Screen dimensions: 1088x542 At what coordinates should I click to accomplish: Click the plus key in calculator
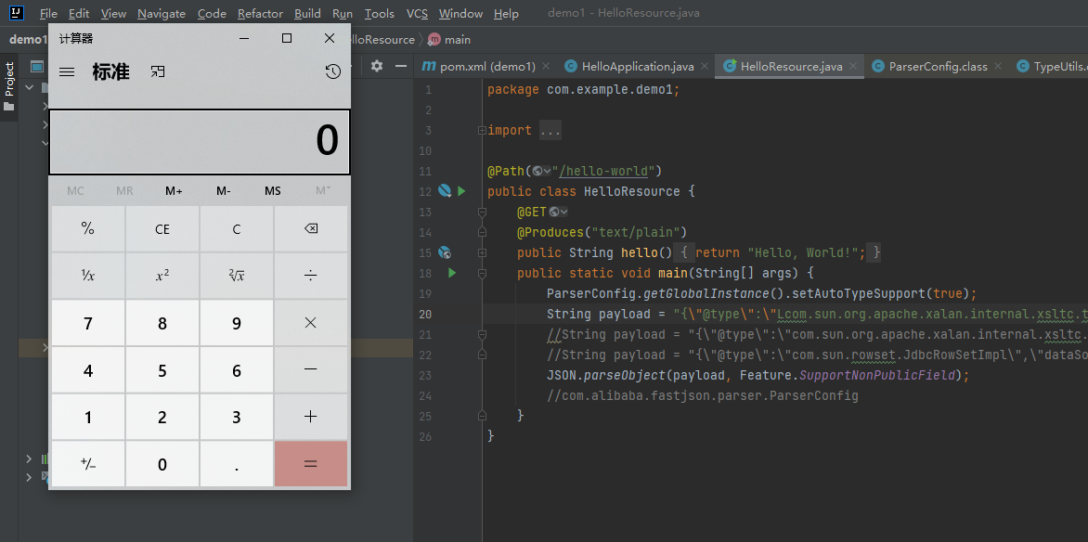tap(311, 417)
